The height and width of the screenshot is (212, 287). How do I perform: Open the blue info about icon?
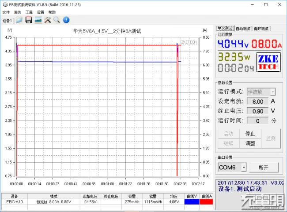pyautogui.click(x=66, y=20)
